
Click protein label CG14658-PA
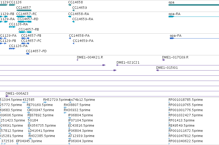click(79, 36)
